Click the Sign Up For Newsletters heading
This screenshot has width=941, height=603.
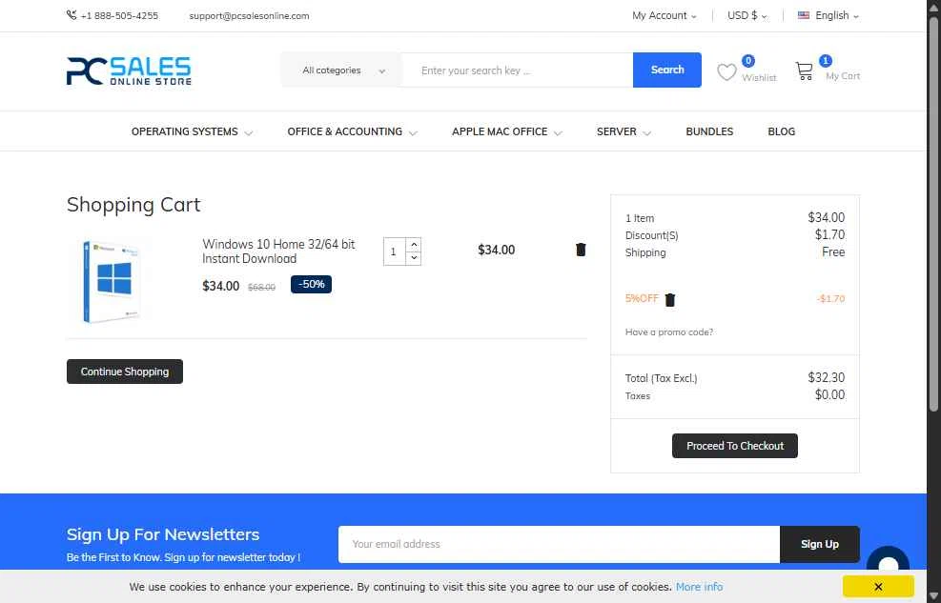163,534
